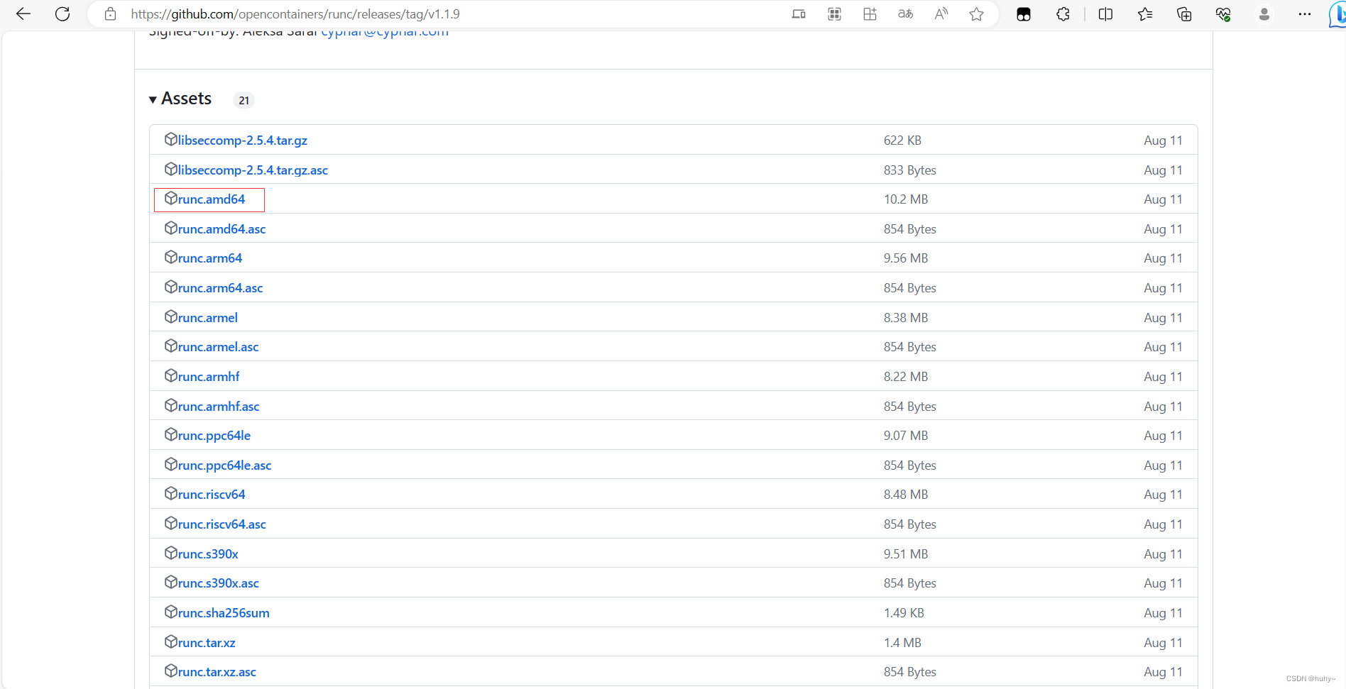
Task: Select the 833 Bytes size text
Action: [x=910, y=170]
